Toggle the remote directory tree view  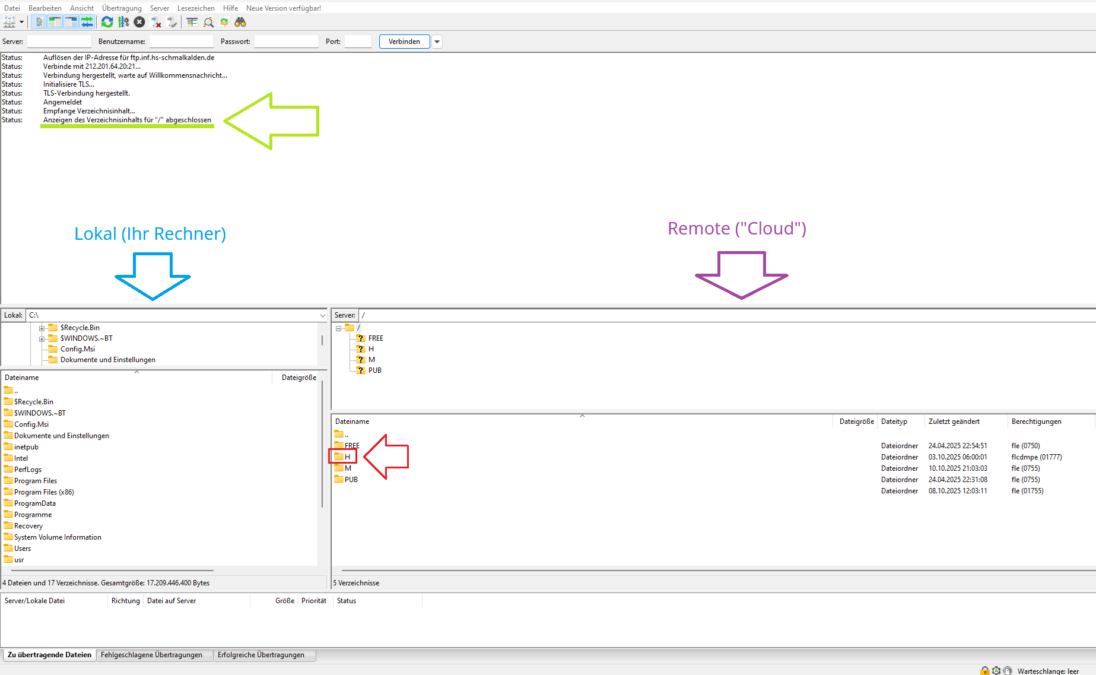click(71, 22)
